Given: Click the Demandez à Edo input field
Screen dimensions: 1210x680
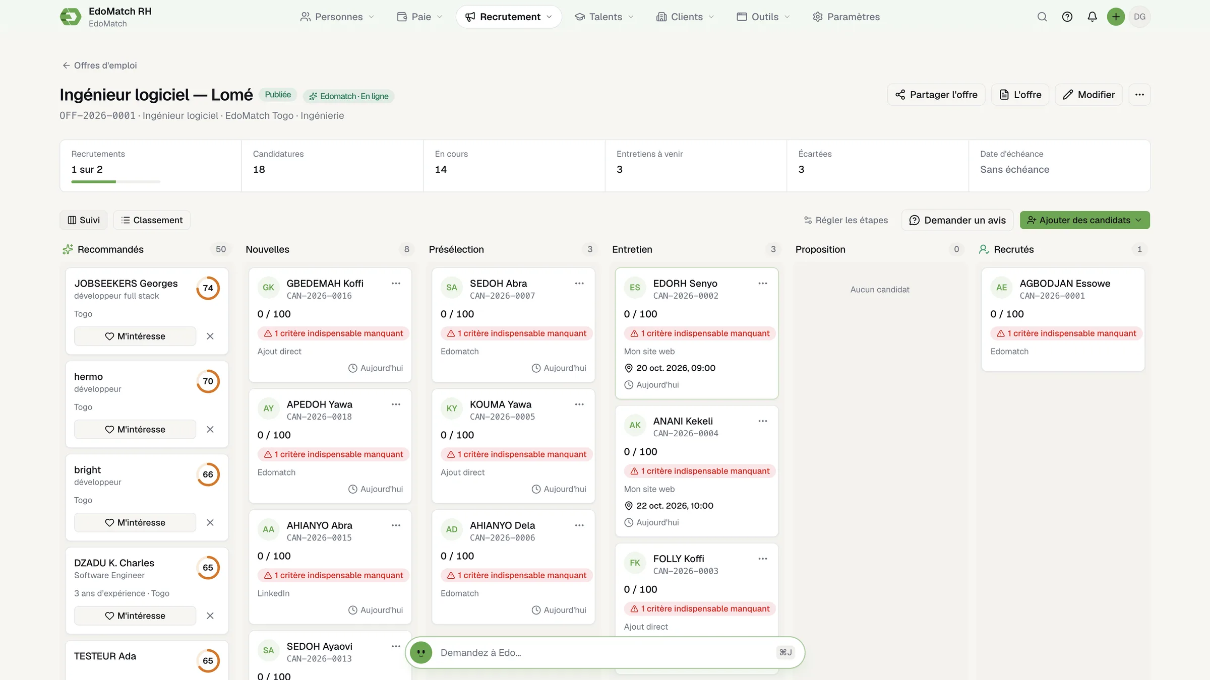Looking at the screenshot, I should click(605, 652).
